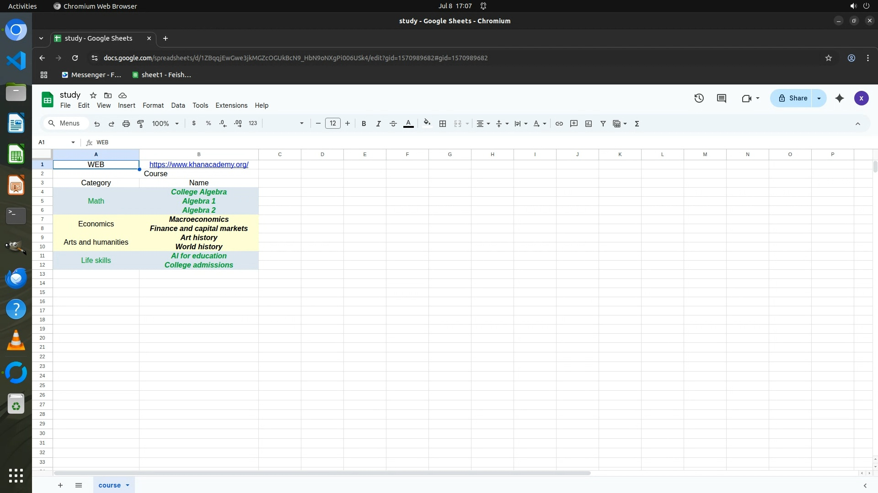The height and width of the screenshot is (493, 878).
Task: Toggle italic formatting
Action: point(379,124)
